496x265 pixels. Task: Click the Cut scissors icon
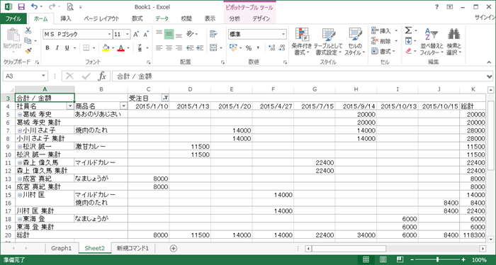(x=28, y=30)
